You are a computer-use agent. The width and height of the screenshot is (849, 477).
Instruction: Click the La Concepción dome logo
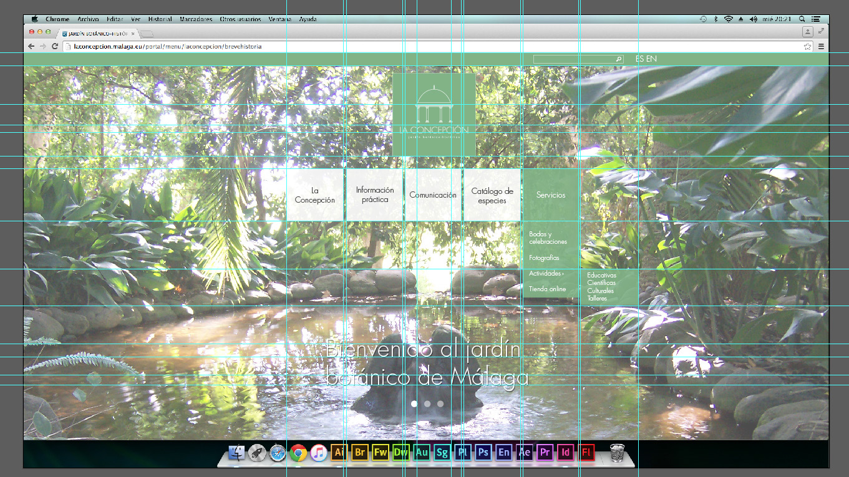point(434,114)
